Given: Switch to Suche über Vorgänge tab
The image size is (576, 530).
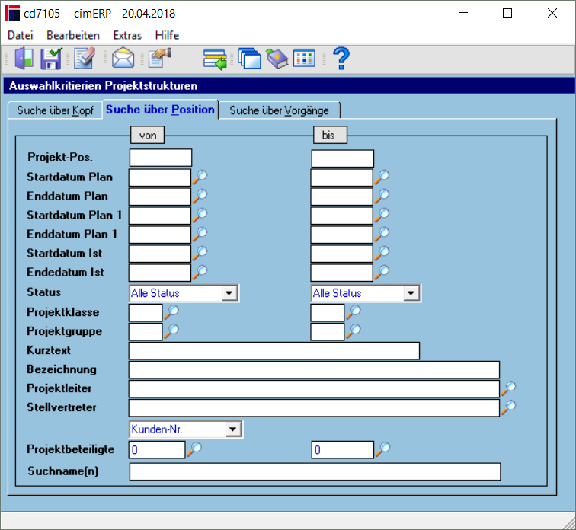Looking at the screenshot, I should [x=279, y=110].
